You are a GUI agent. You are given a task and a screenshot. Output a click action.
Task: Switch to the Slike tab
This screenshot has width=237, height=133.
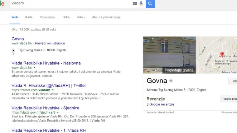pos(66,17)
